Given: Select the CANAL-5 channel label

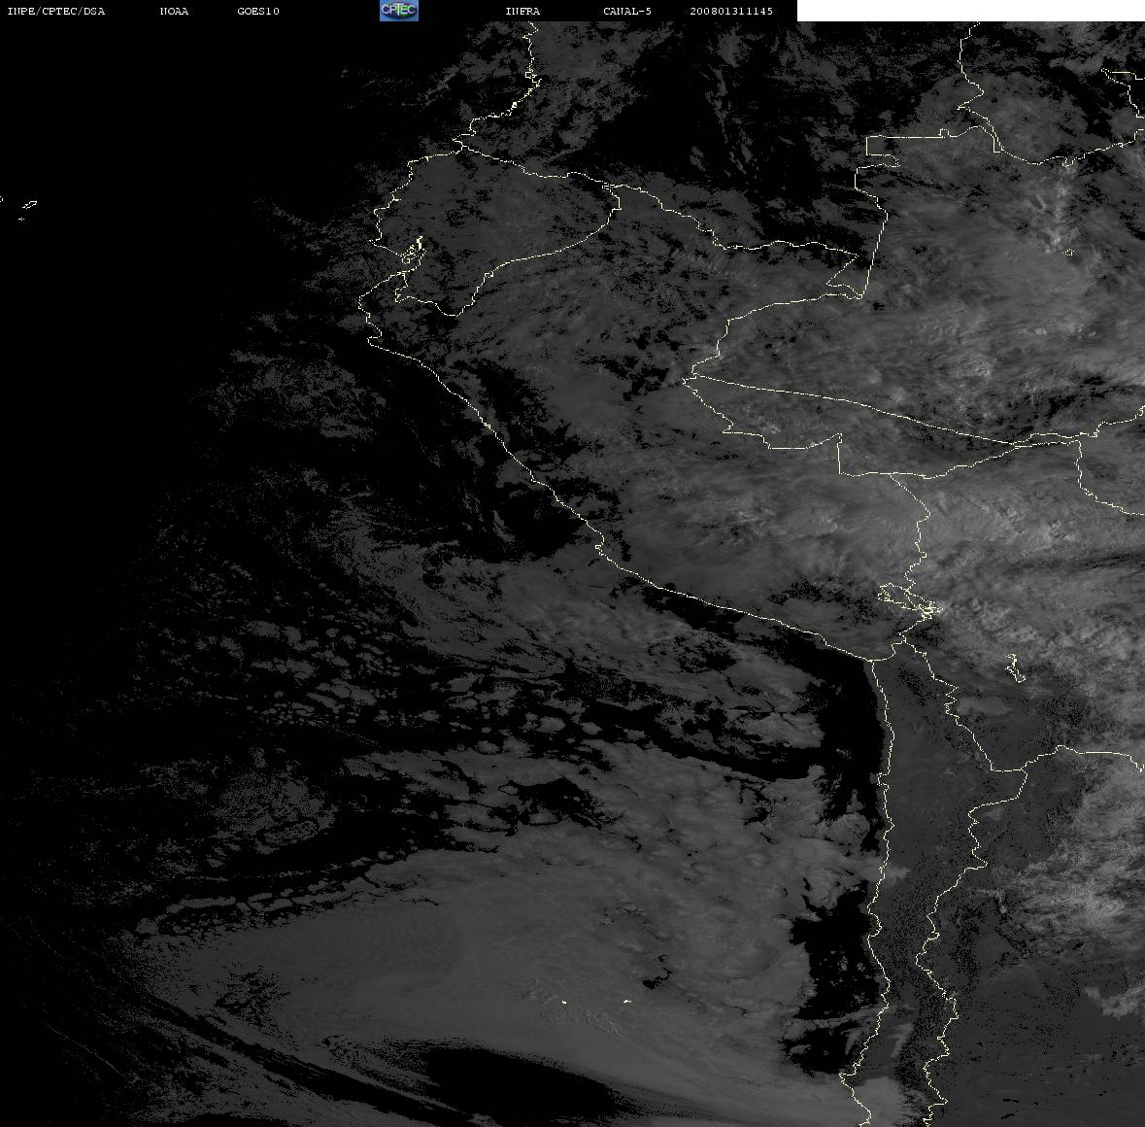Looking at the screenshot, I should [x=627, y=11].
